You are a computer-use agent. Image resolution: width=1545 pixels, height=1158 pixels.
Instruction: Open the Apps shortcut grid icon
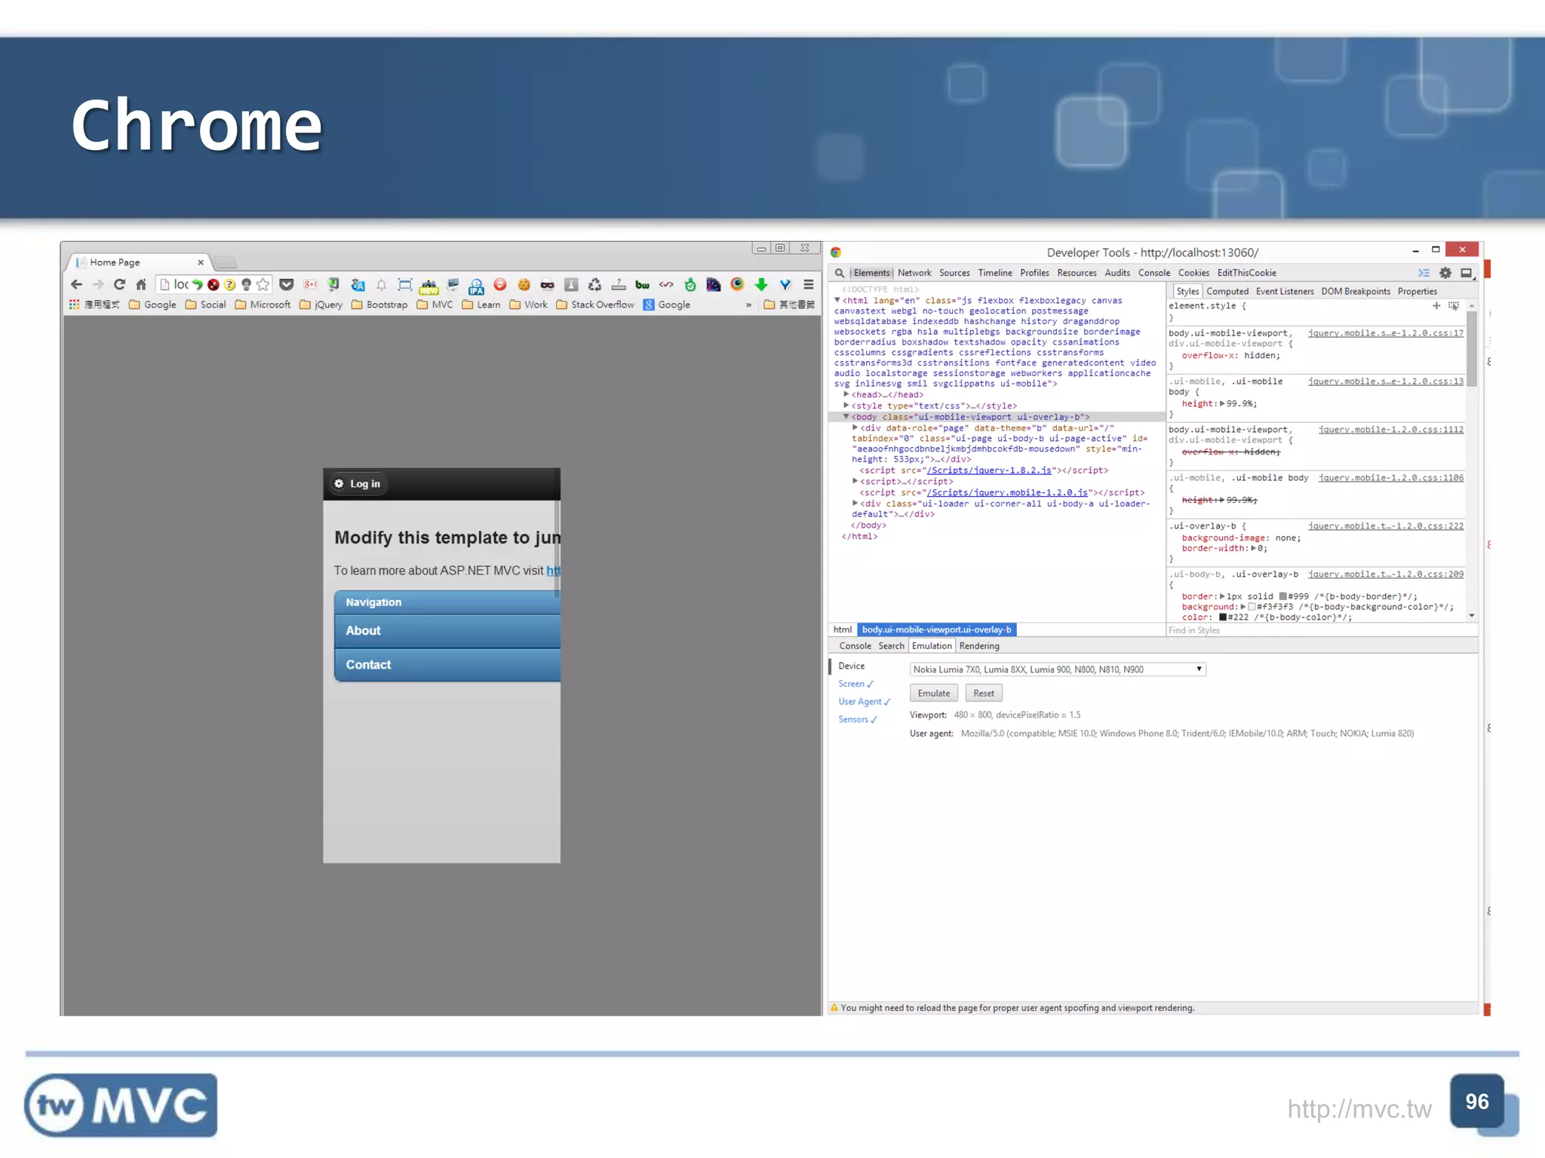(x=74, y=305)
